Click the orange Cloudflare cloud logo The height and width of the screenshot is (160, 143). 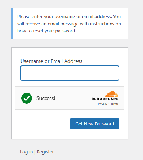(112, 94)
